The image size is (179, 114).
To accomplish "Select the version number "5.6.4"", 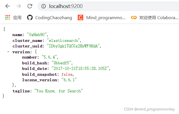I will (49, 57).
